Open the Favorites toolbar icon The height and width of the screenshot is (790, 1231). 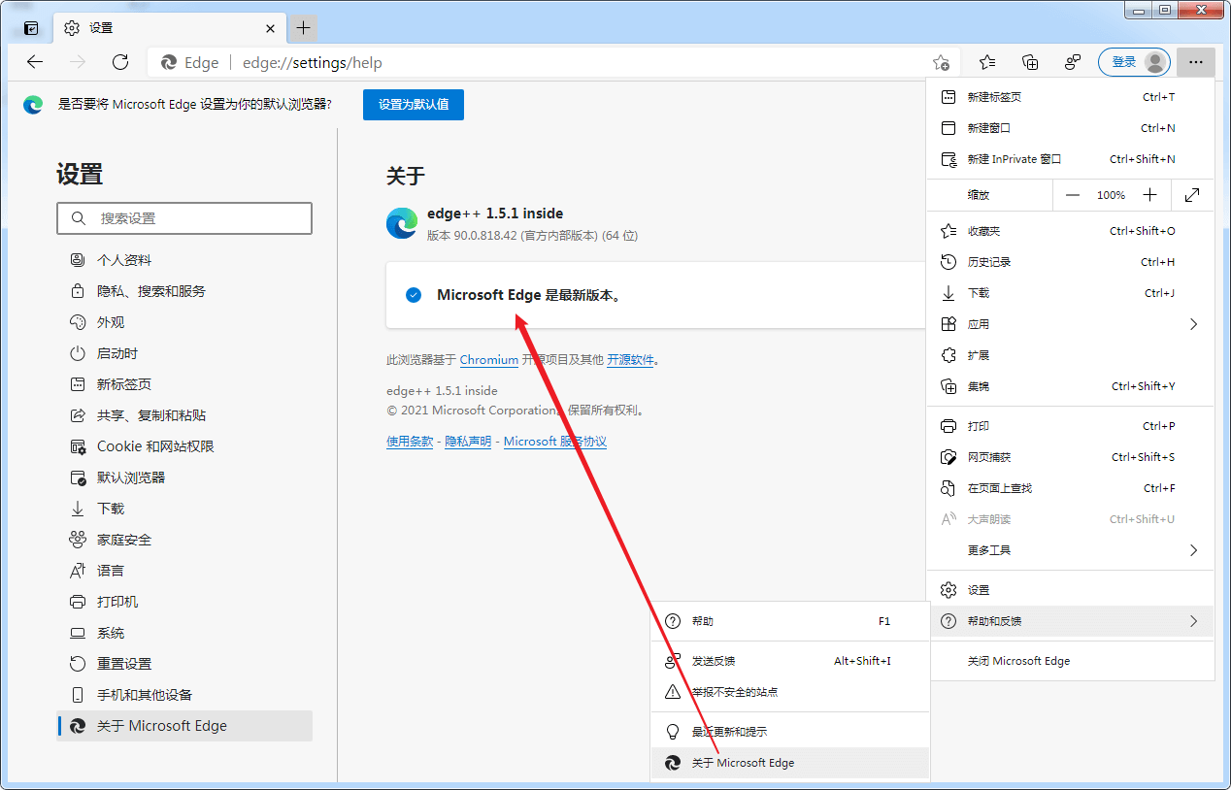[987, 62]
